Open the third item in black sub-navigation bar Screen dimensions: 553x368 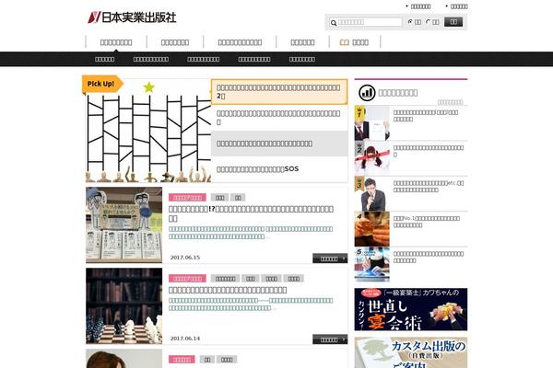(x=204, y=59)
